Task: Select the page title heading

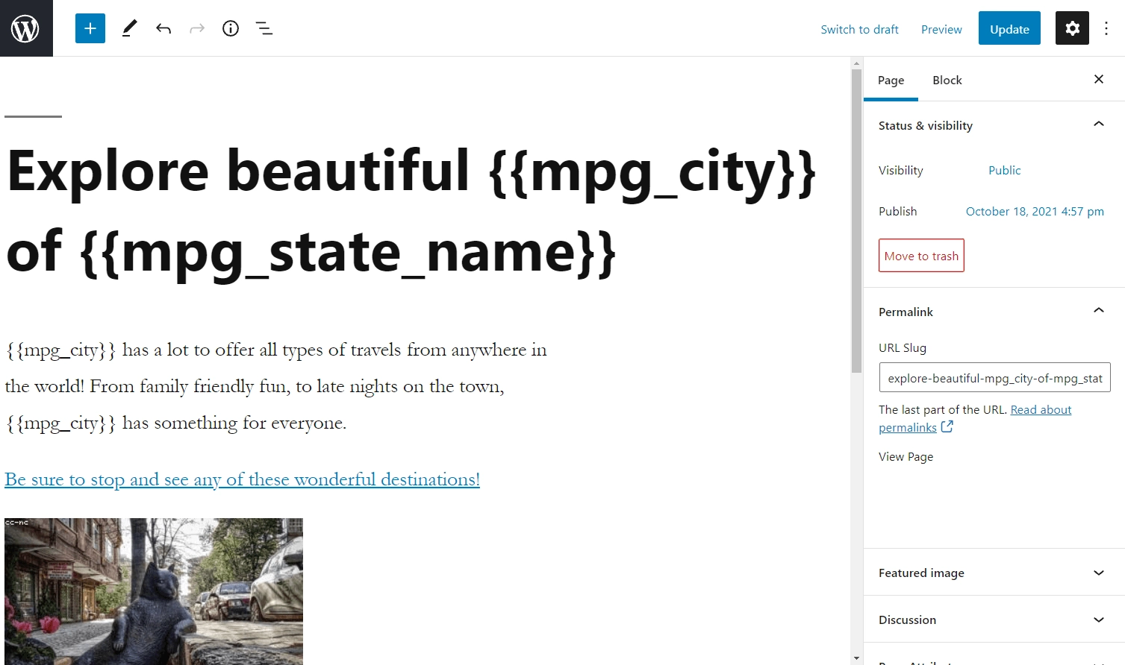Action: (x=411, y=212)
